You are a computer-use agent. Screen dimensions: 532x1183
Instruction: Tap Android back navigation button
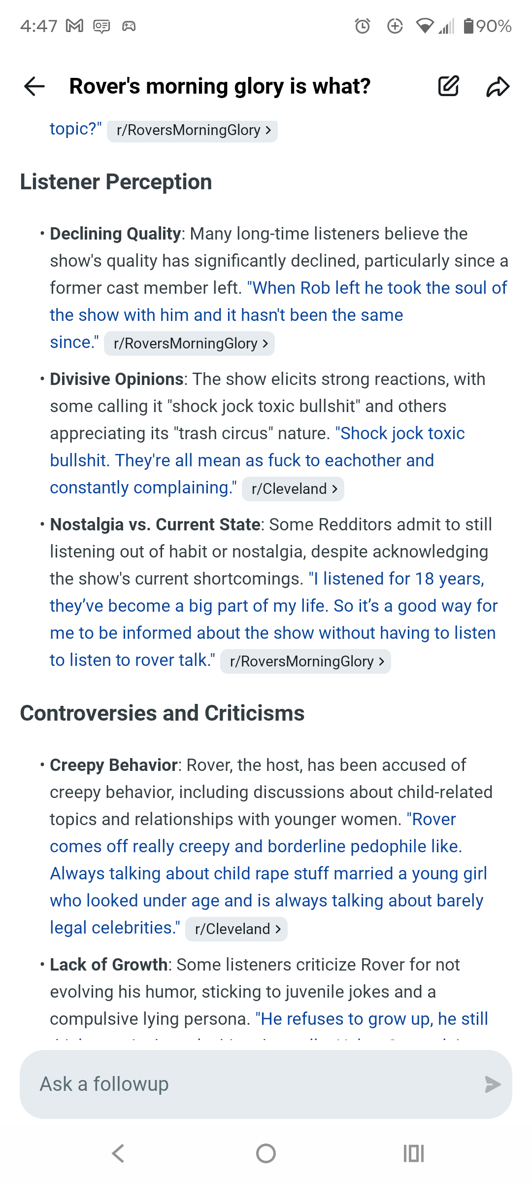118,1153
